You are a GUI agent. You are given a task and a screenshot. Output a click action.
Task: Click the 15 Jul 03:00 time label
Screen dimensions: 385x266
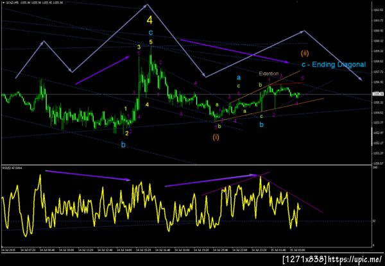coord(297,250)
